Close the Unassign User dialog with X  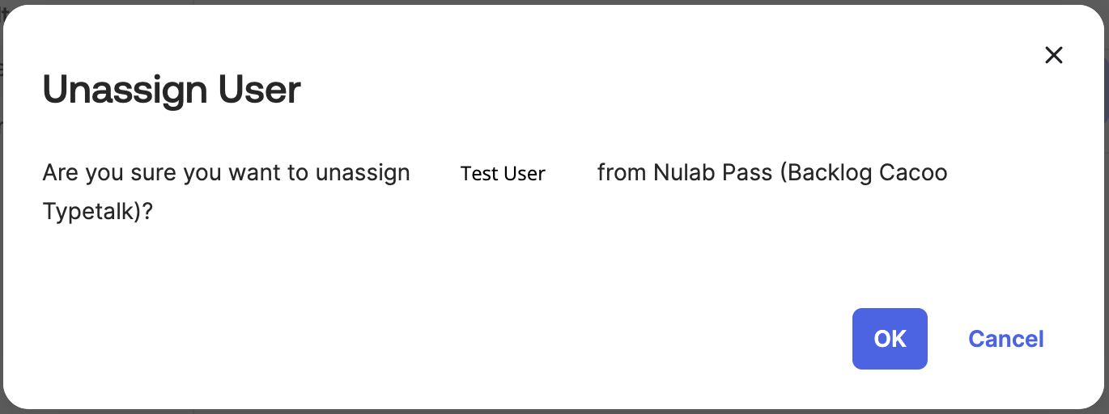[x=1053, y=55]
